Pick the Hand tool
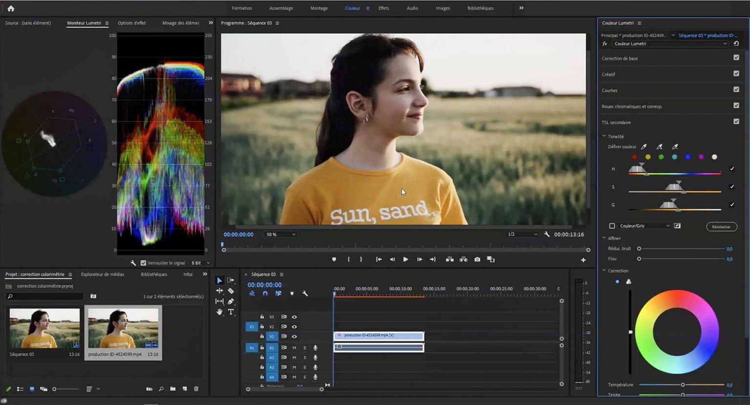750x405 pixels. [220, 311]
